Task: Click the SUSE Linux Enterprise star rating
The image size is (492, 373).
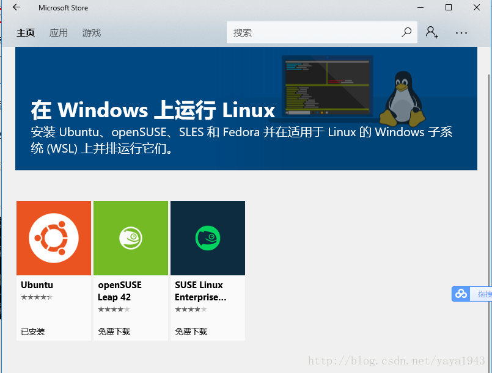Action: click(x=191, y=310)
